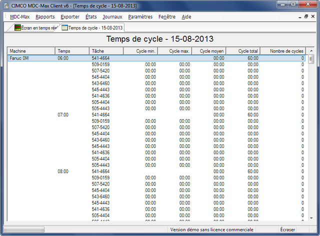
Task: Click the scroll up arrow of table
Action: (x=311, y=51)
